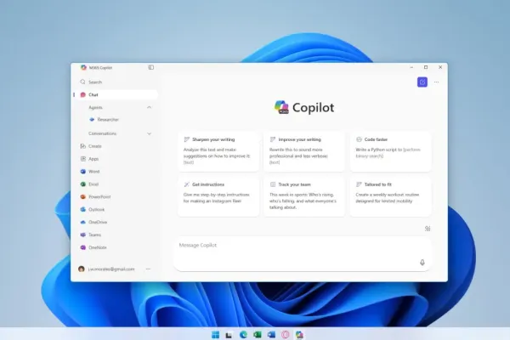Screen dimensions: 510x340
Task: Launch Excel from the sidebar
Action: click(117, 184)
